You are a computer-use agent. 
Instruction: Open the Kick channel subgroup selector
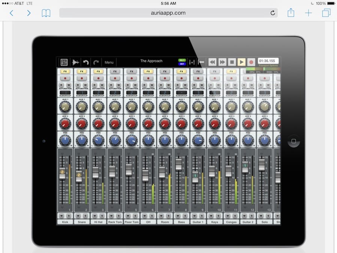point(65,92)
